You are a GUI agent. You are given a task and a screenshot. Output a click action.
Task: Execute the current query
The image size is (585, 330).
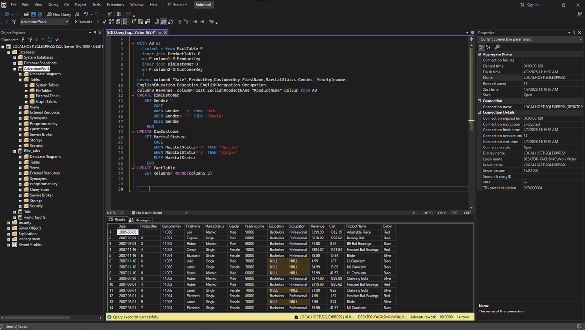(83, 21)
